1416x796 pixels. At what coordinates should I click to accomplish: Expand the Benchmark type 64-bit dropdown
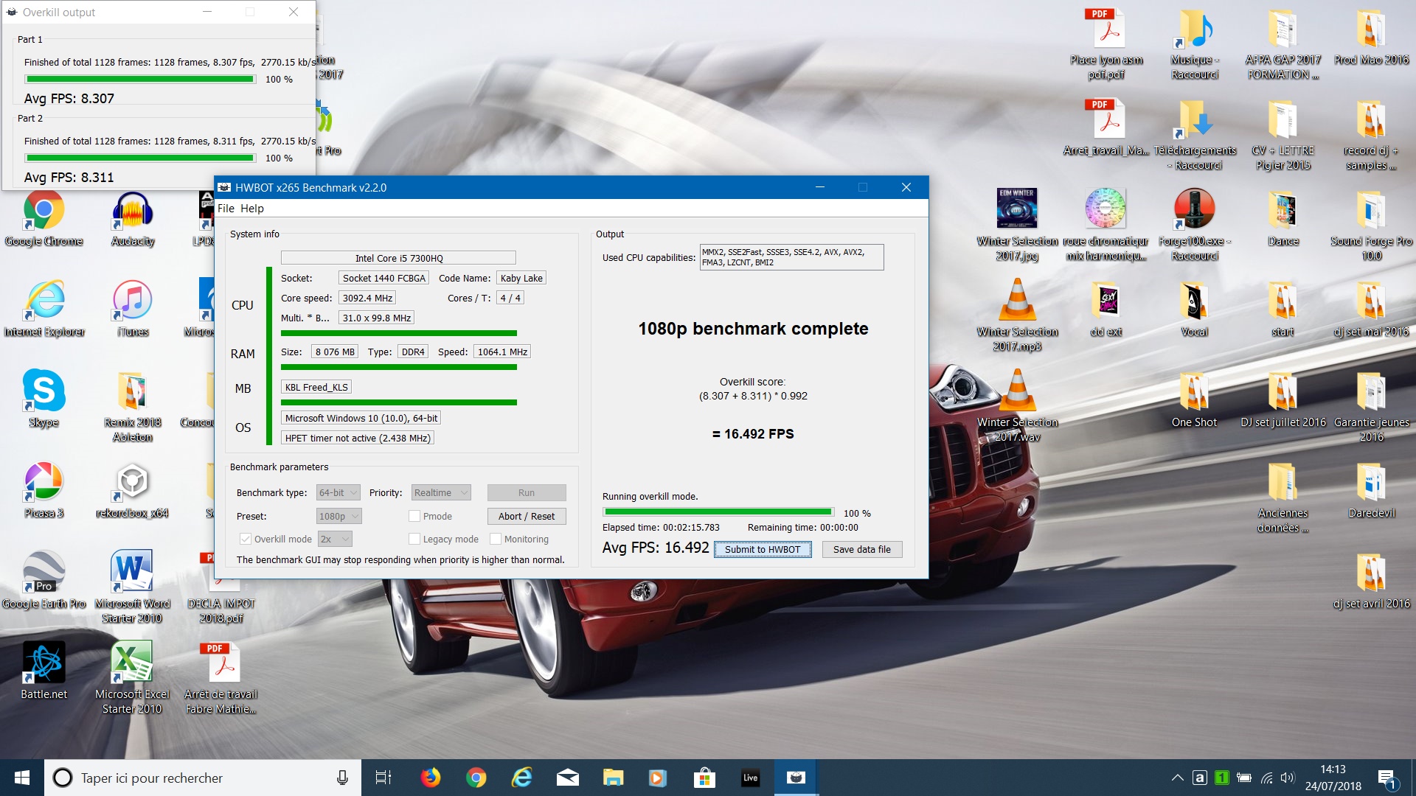point(338,493)
